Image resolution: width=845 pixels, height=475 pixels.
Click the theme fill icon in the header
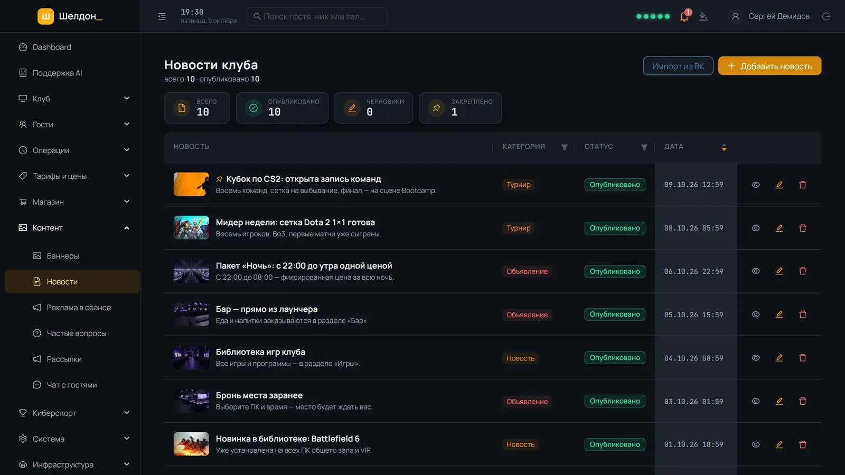(x=703, y=16)
